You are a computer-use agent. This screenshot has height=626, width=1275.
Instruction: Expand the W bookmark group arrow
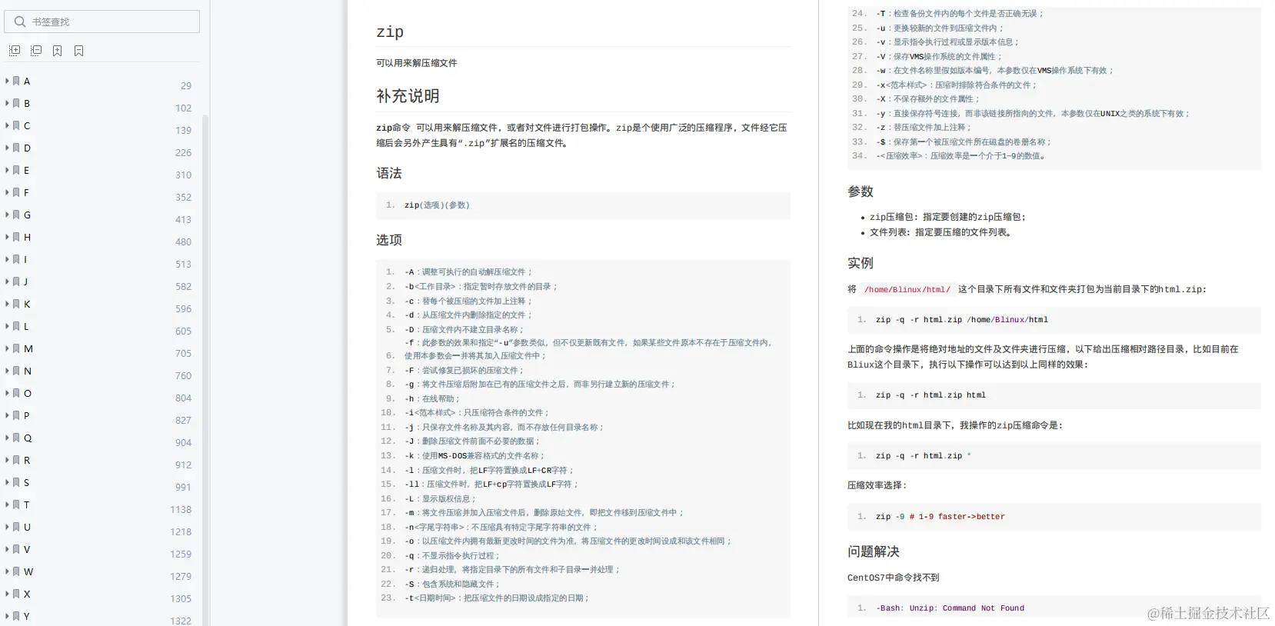pyautogui.click(x=7, y=571)
